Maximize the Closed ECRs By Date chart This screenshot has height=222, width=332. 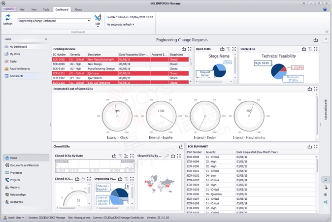[x=132, y=156]
